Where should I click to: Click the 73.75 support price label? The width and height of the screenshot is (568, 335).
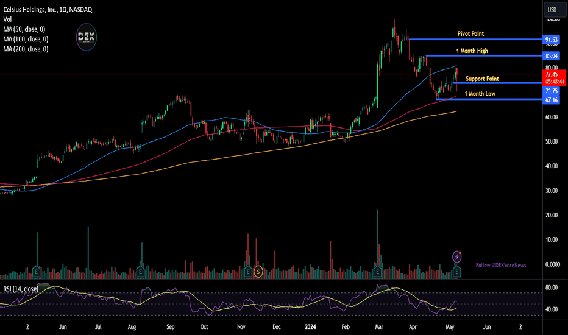(x=552, y=91)
